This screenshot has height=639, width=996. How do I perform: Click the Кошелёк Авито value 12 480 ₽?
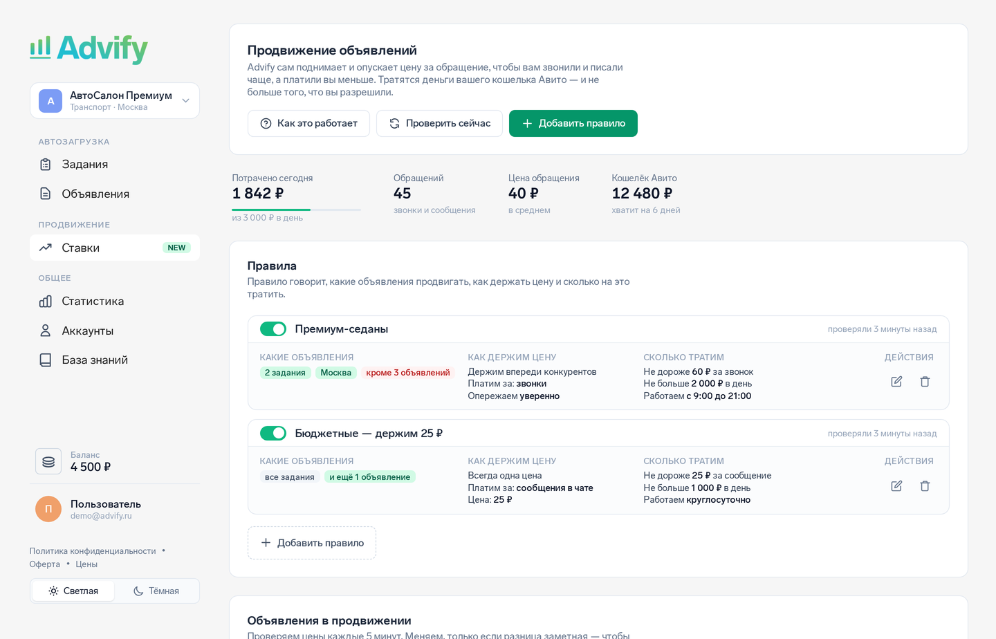click(x=642, y=194)
